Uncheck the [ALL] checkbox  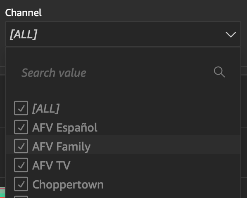pos(21,108)
